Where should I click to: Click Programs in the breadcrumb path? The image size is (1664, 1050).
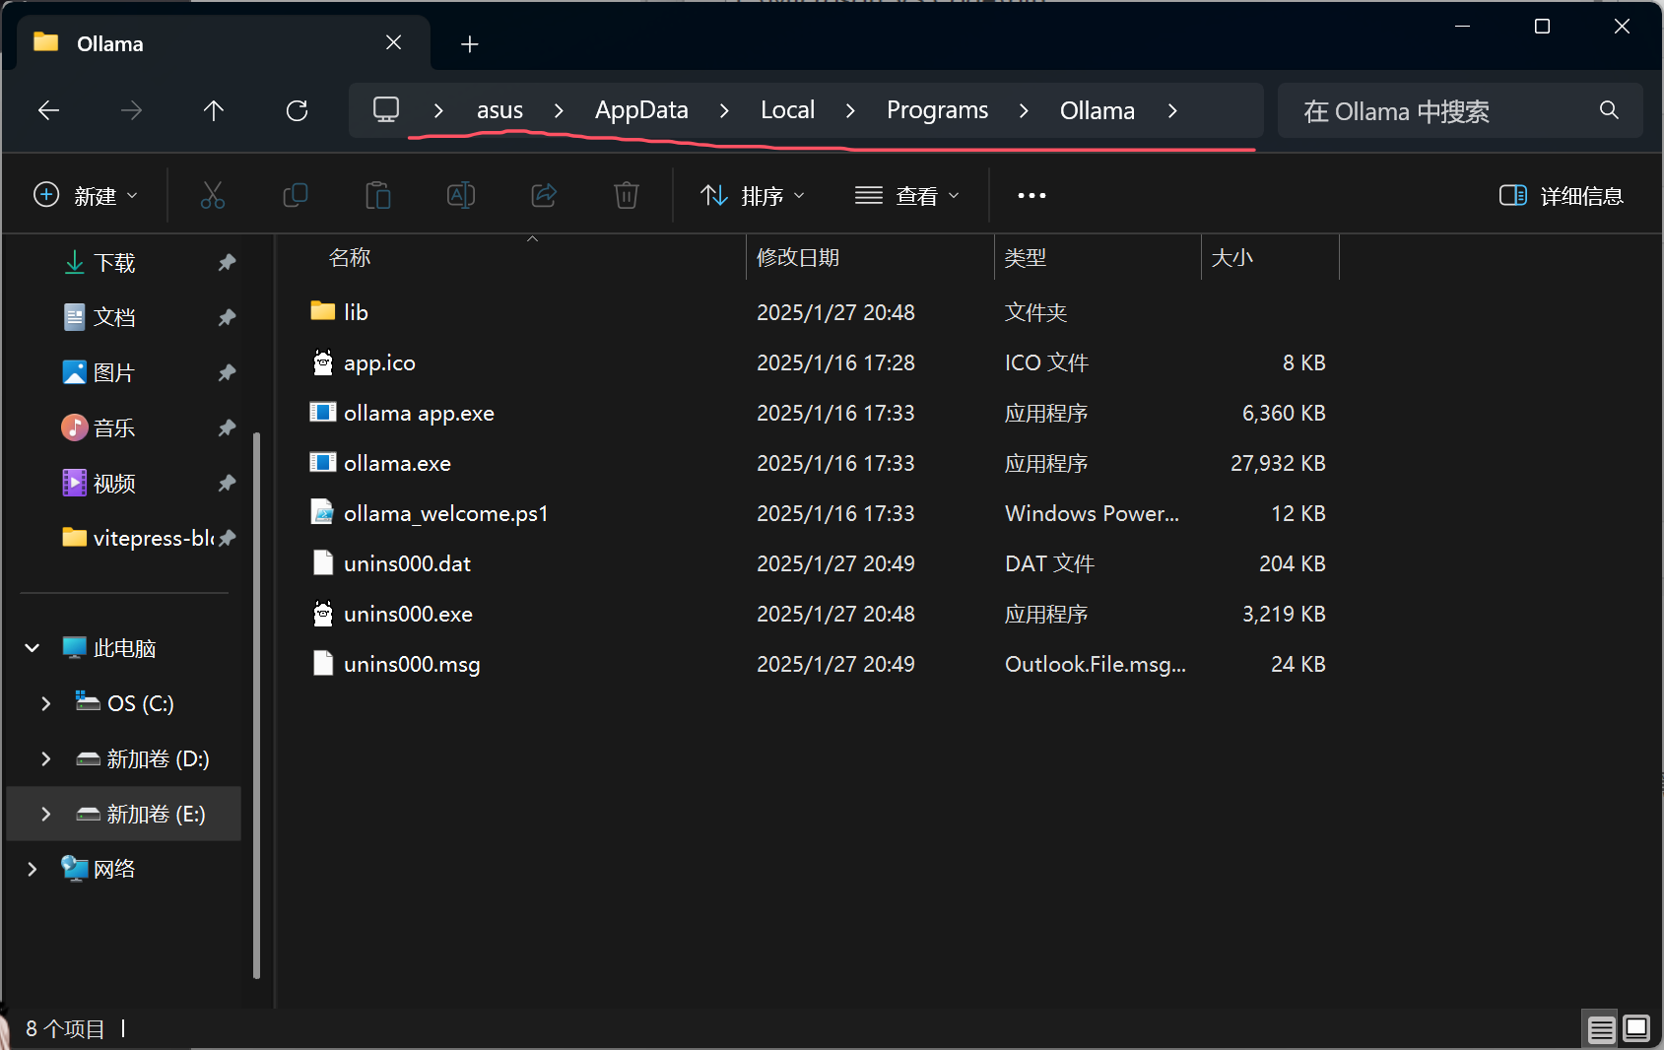[937, 110]
